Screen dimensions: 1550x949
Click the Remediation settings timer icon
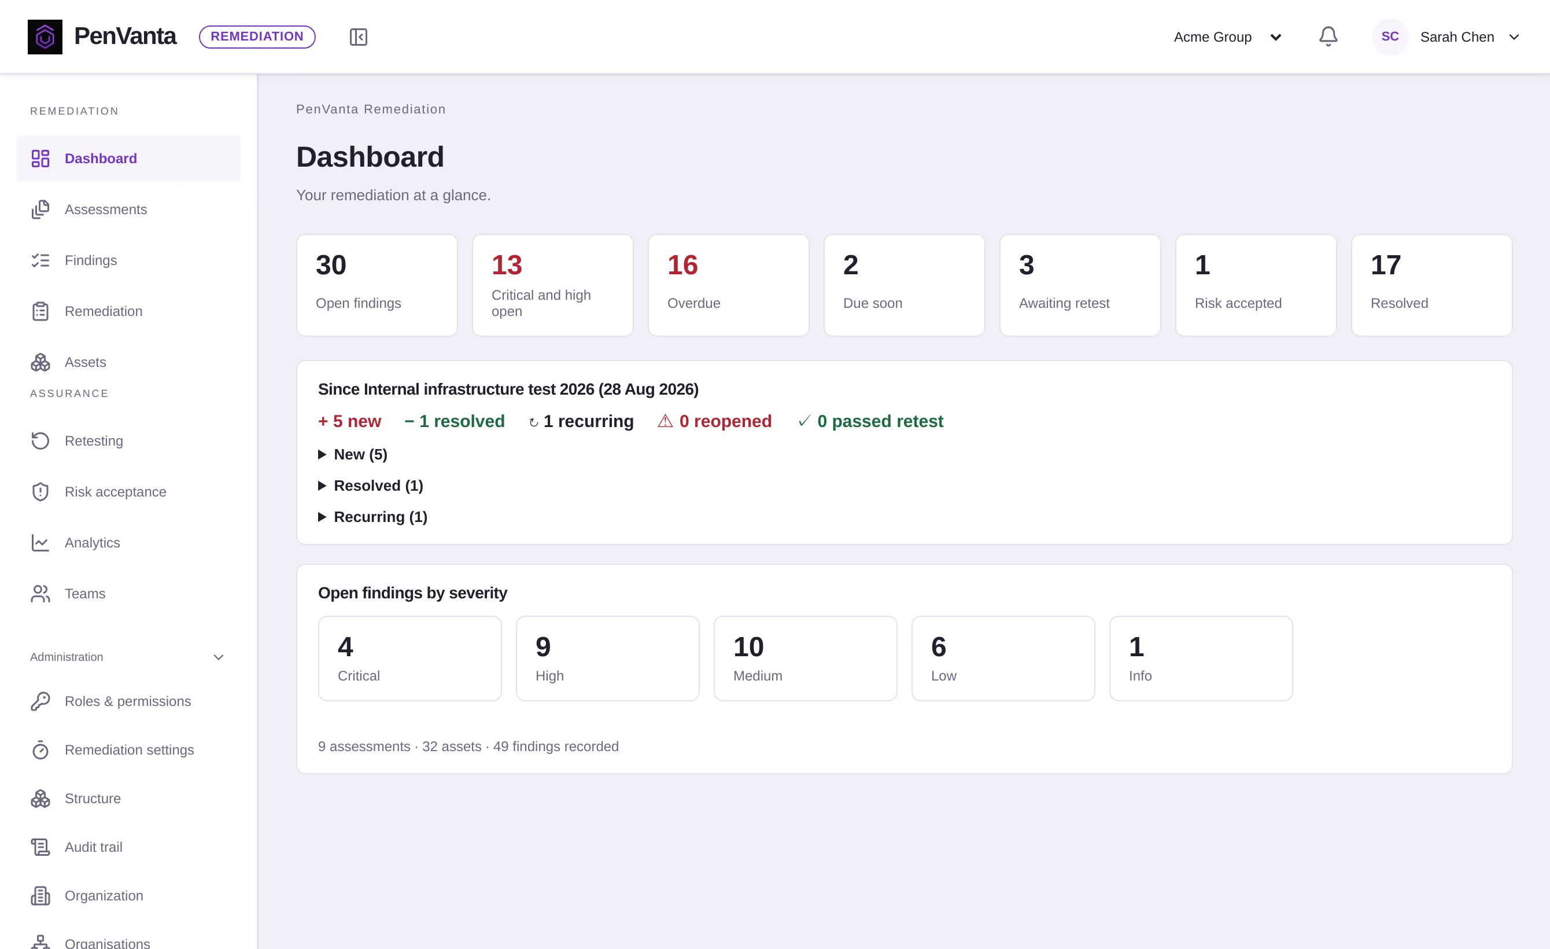pyautogui.click(x=40, y=750)
